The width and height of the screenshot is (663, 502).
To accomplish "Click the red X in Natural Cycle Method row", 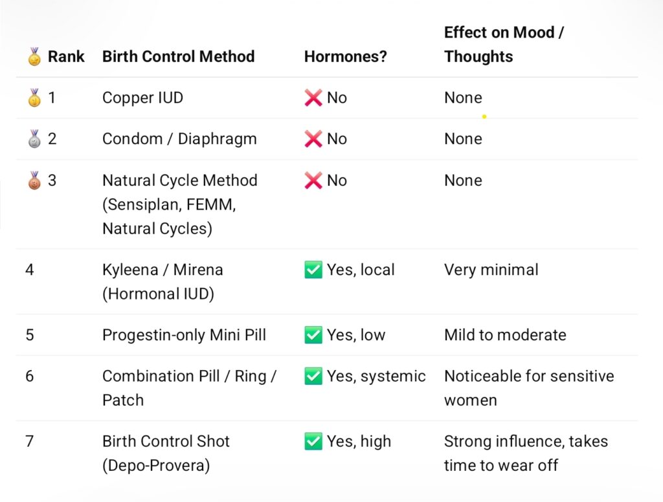I will tap(313, 180).
